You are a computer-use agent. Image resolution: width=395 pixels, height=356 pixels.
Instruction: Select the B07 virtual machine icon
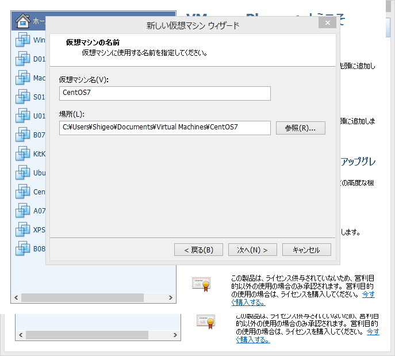(22, 135)
